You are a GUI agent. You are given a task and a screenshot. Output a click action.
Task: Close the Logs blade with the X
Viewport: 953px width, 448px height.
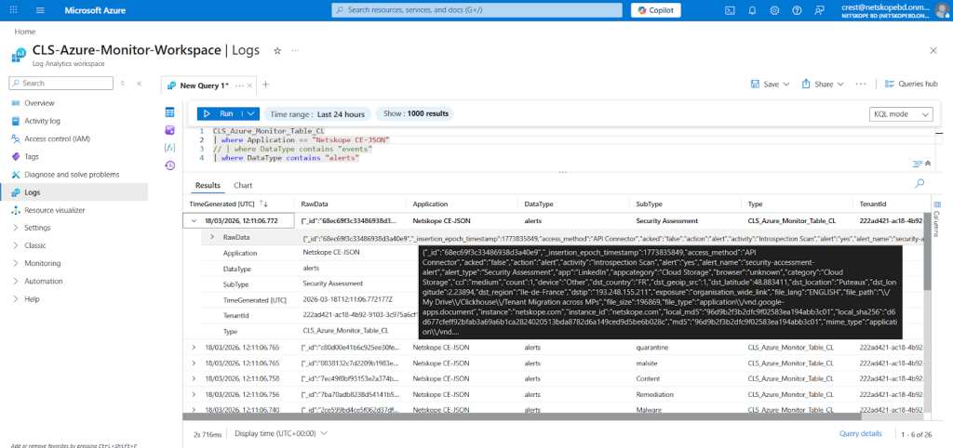(x=933, y=50)
